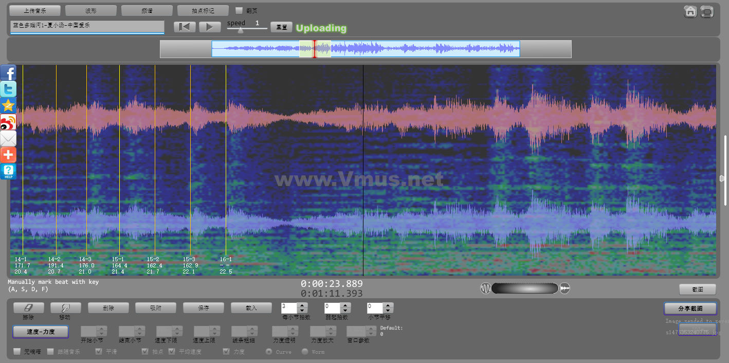Toggle the 跟随音乐 checkbox
Viewport: 729px width, 363px height.
pyautogui.click(x=50, y=352)
